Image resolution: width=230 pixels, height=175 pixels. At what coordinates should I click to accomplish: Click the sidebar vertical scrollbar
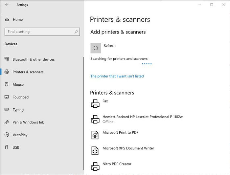[x=83, y=114]
